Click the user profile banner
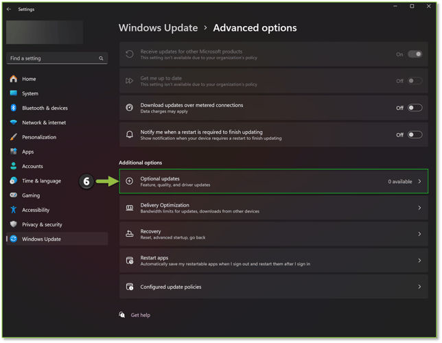 45,32
